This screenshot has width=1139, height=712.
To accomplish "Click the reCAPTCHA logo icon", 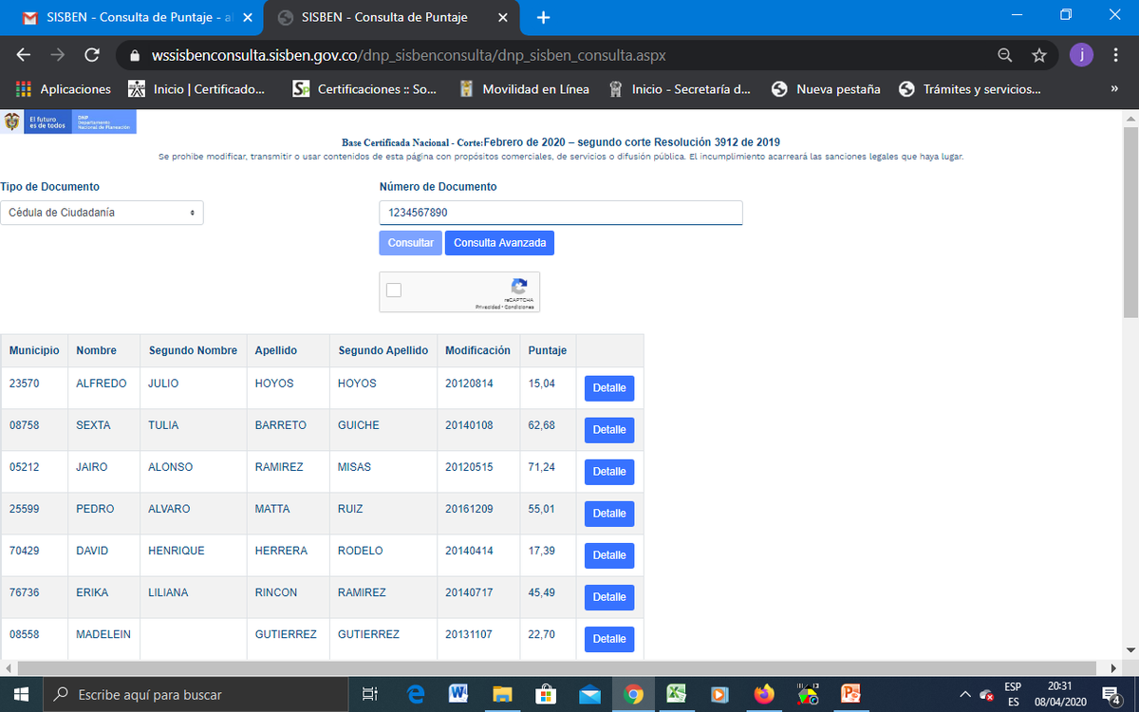I will click(x=519, y=286).
